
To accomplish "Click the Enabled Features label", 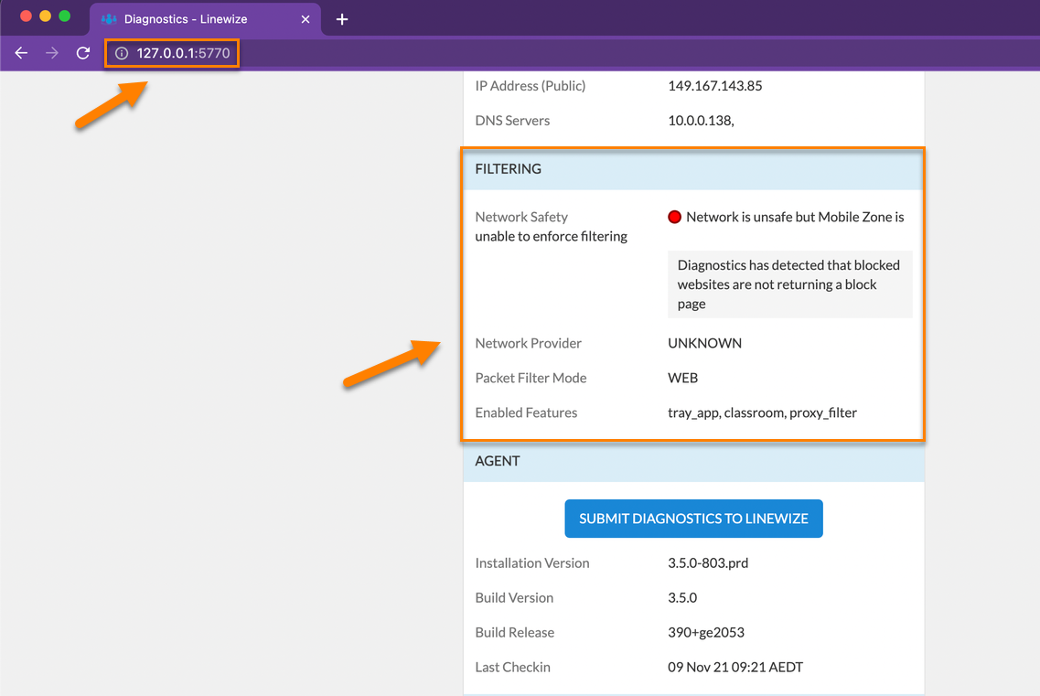I will (526, 412).
